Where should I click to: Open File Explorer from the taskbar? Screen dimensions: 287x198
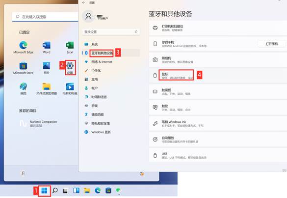tap(87, 191)
